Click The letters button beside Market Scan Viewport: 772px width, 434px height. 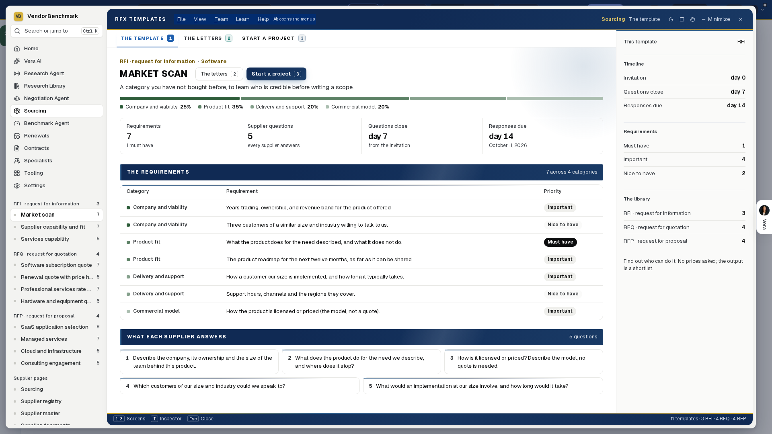point(219,74)
